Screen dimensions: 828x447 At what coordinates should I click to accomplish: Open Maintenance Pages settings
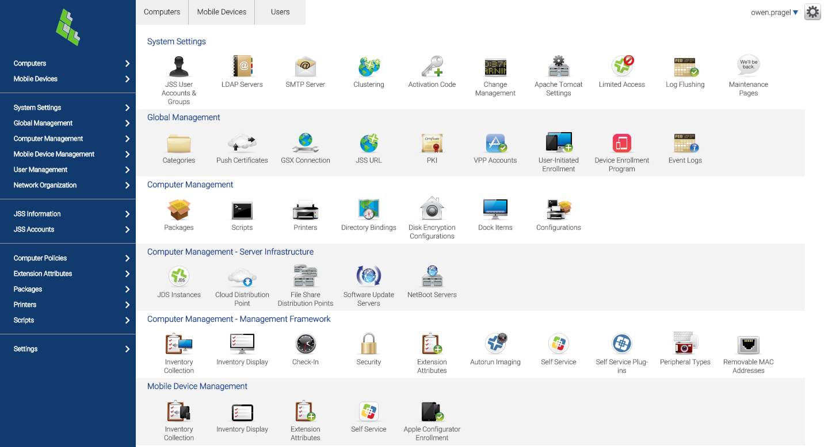[x=749, y=67]
